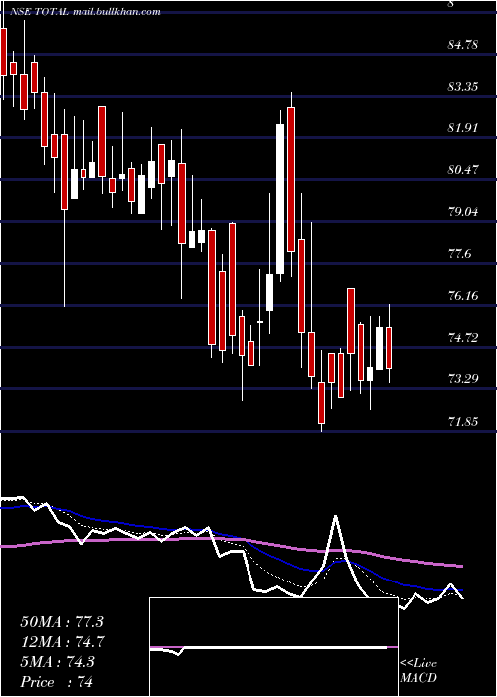Click inside the Live MACD box
Viewport: 497px width, 697px height.
[x=273, y=647]
